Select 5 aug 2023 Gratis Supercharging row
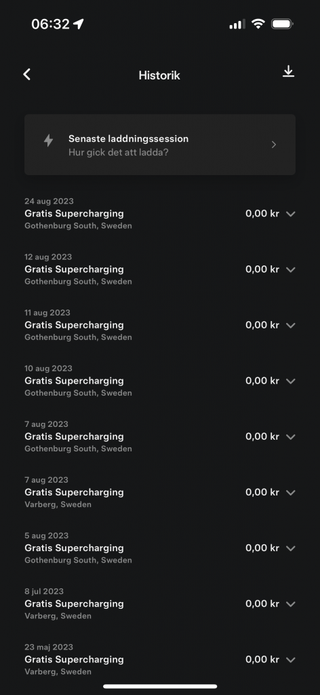The width and height of the screenshot is (320, 695). pyautogui.click(x=160, y=548)
